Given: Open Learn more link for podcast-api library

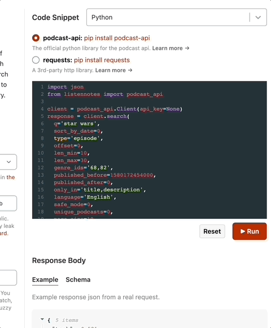Looking at the screenshot, I should point(171,48).
